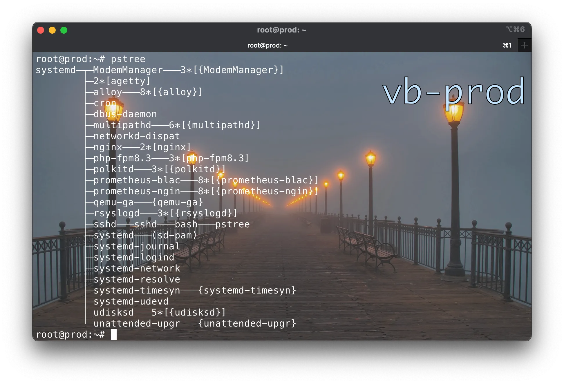564x384 pixels.
Task: Open a new terminal tab with the plus button
Action: pyautogui.click(x=524, y=45)
